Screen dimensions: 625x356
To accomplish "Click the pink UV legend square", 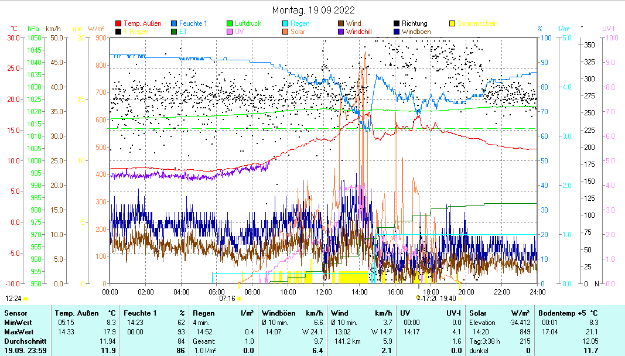I will (230, 32).
